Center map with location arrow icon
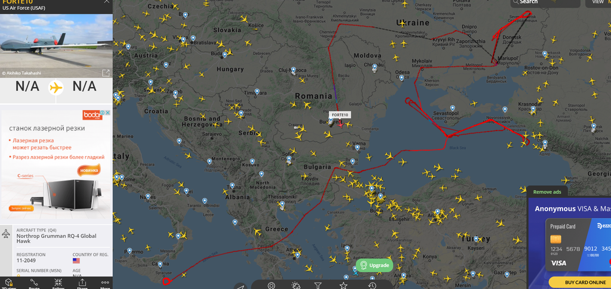The width and height of the screenshot is (611, 289). pyautogui.click(x=240, y=287)
